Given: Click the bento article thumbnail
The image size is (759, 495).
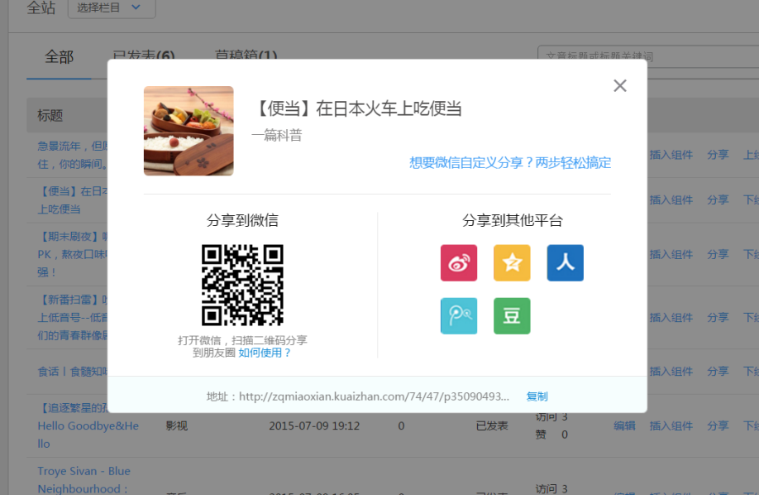Looking at the screenshot, I should pos(189,131).
